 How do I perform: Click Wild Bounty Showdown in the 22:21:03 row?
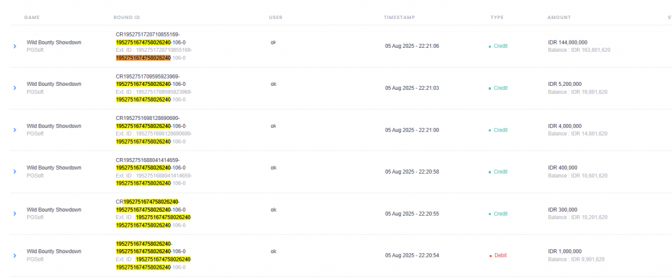(x=54, y=84)
